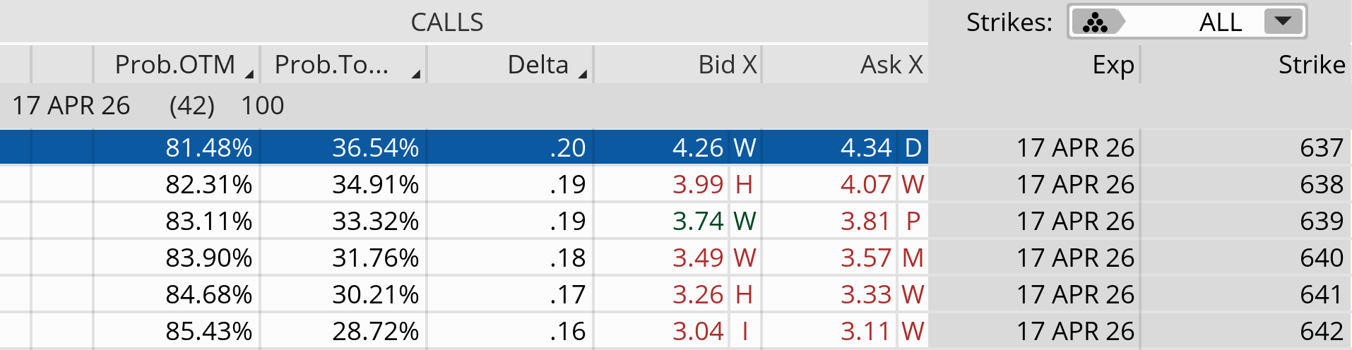Click the 4.07 ask for strike 638
Screen dimensions: 1352x350
coord(866,184)
